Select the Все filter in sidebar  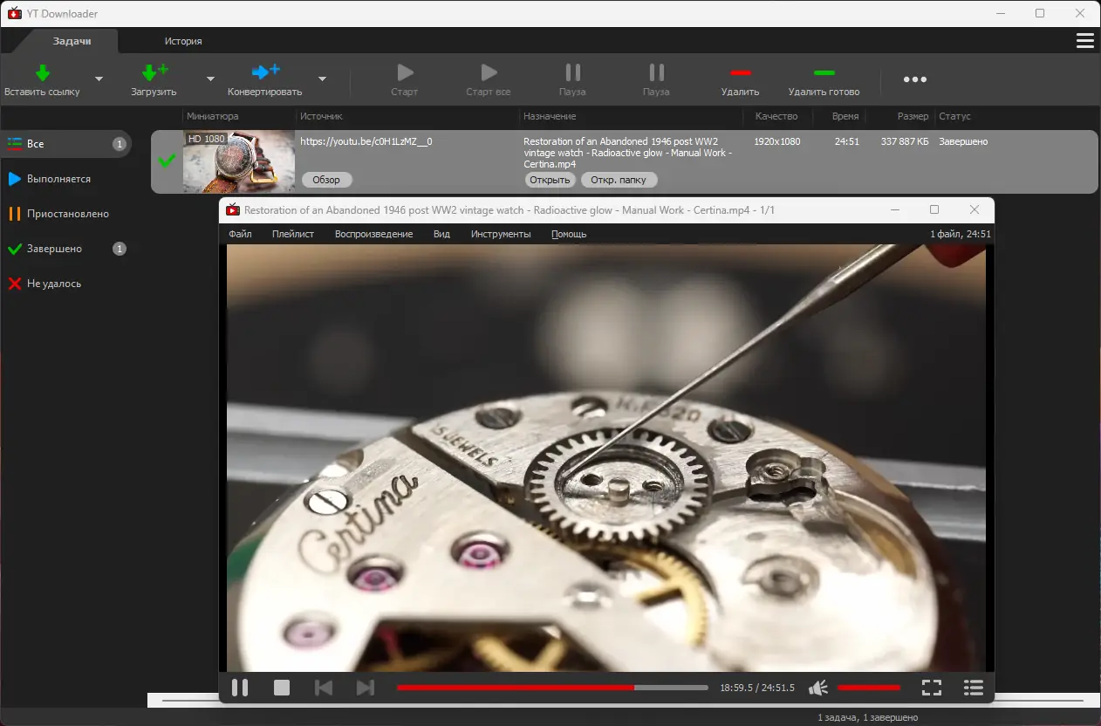pos(66,144)
